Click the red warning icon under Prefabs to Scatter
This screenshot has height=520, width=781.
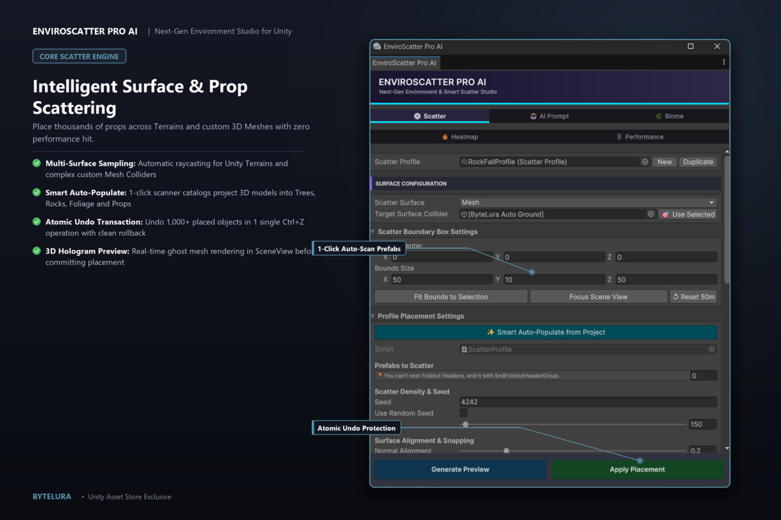tap(379, 375)
